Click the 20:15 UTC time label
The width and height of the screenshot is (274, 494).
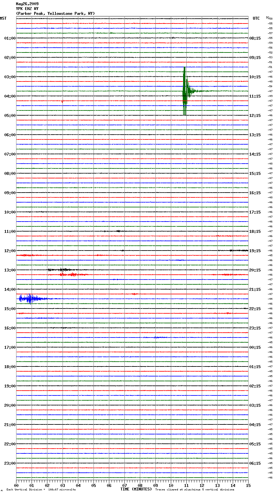[x=255, y=270]
